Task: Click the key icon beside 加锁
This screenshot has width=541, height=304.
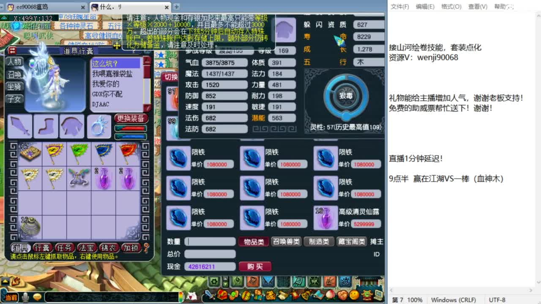Action: [146, 247]
